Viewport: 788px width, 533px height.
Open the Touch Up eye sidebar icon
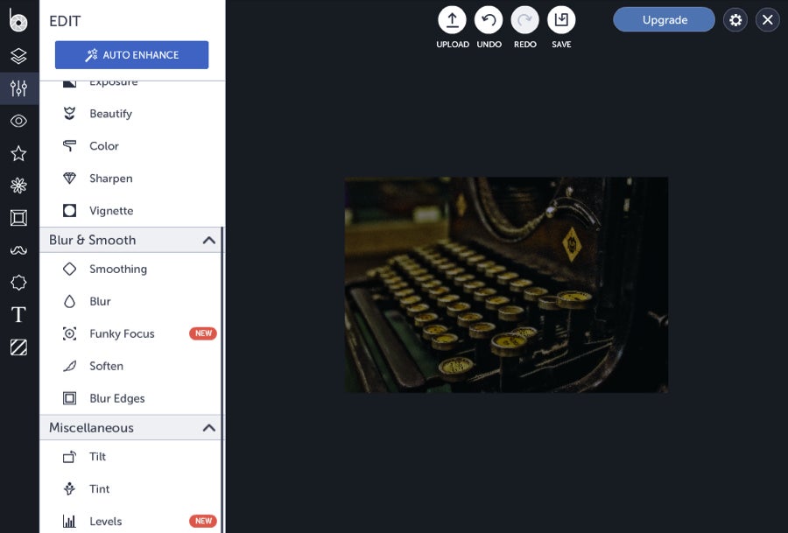tap(18, 121)
